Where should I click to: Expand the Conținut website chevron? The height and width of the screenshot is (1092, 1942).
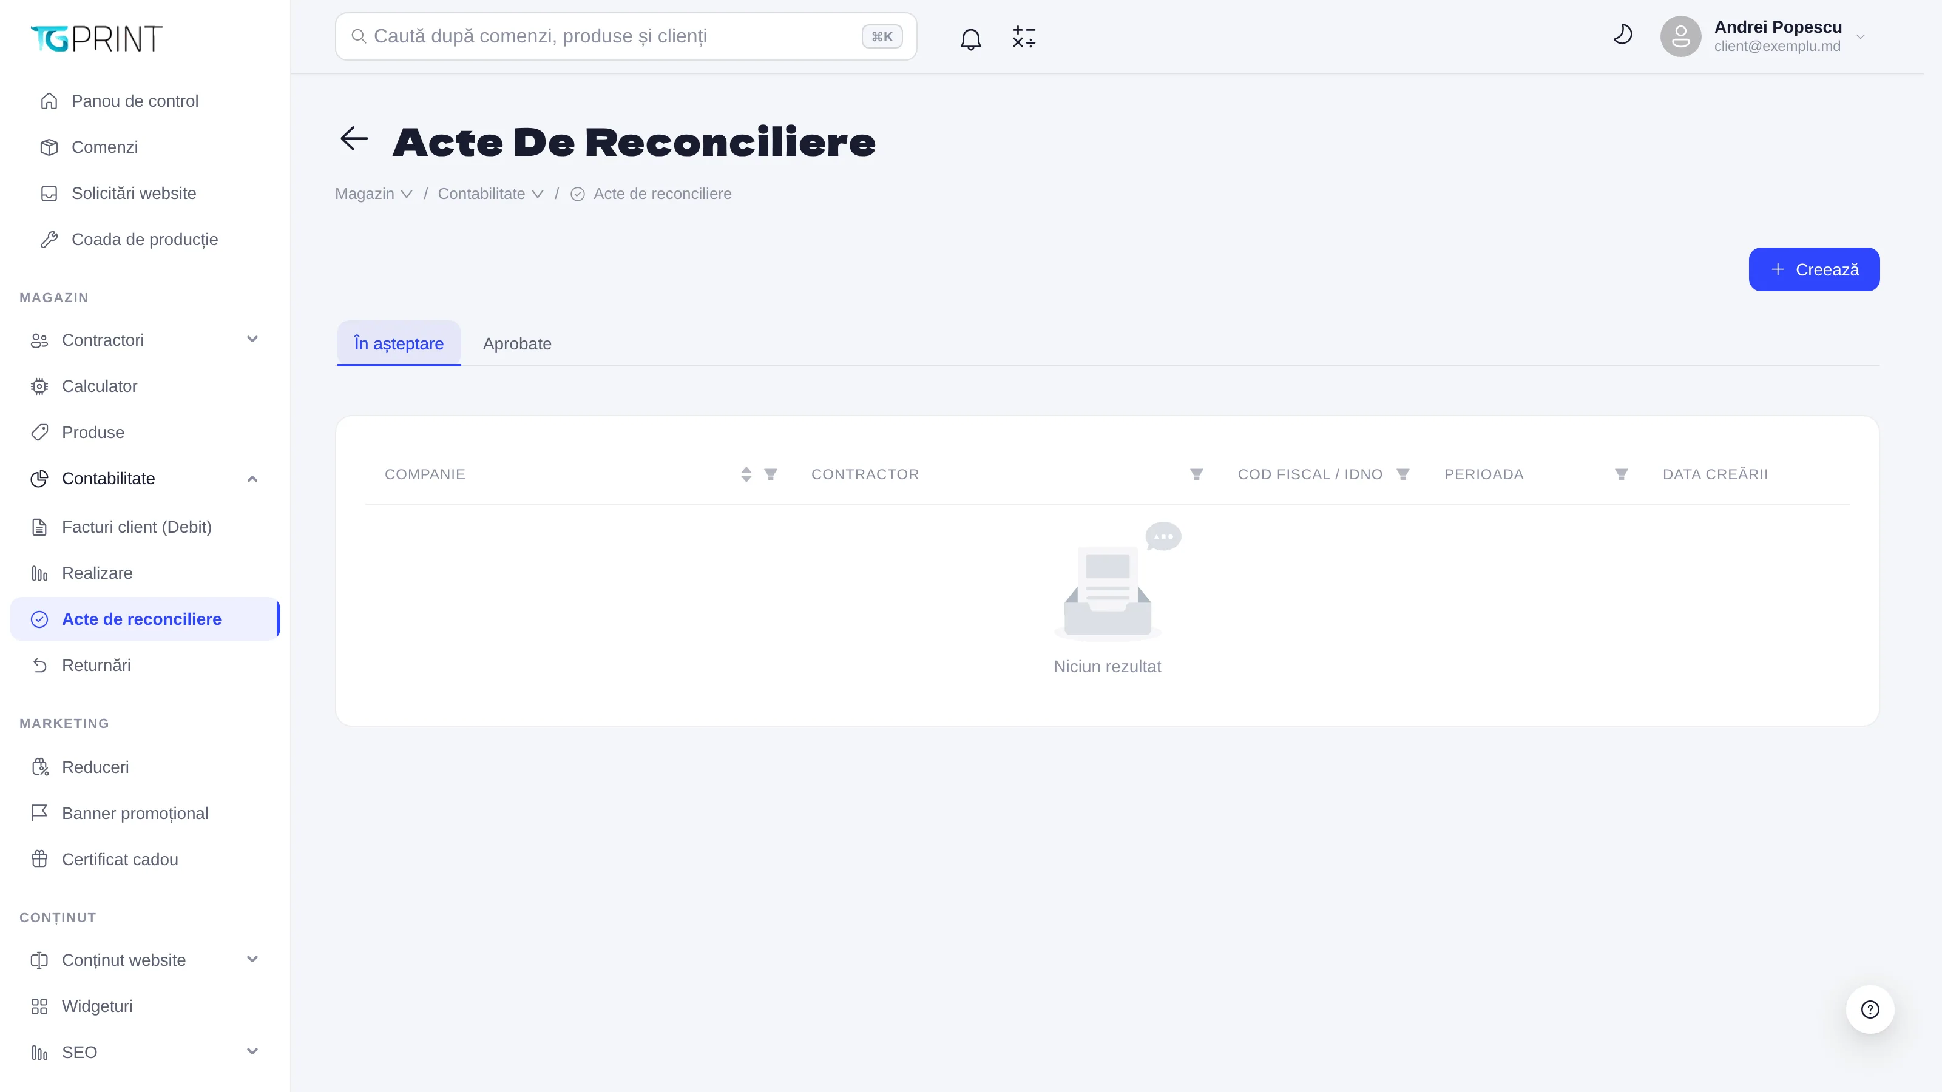pos(252,959)
